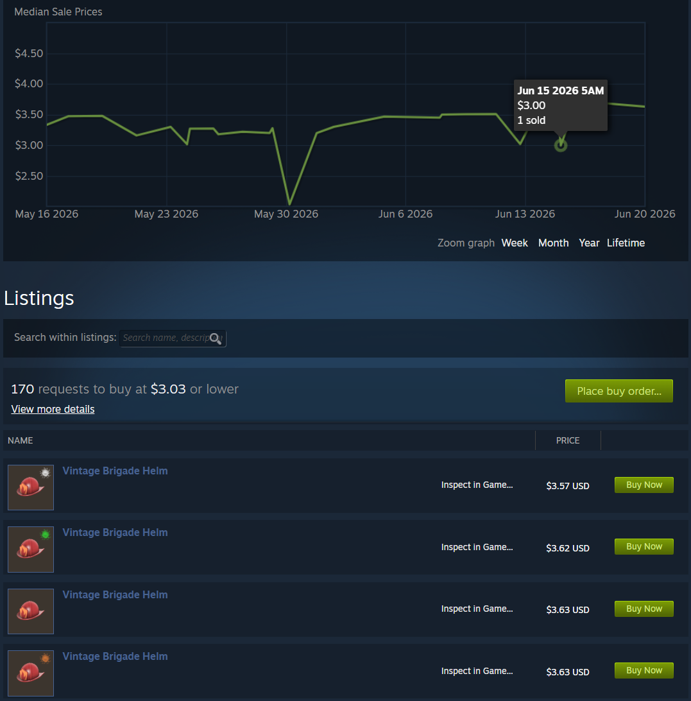Zoom graph to Year
The image size is (691, 701).
point(589,243)
